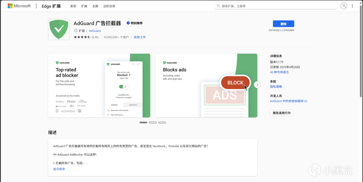Click the star rating (6.4K)
Viewport: 363px width, 182px height.
point(86,37)
